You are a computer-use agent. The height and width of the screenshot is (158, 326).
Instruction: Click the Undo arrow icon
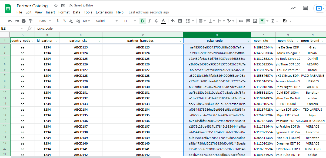pos(10,21)
